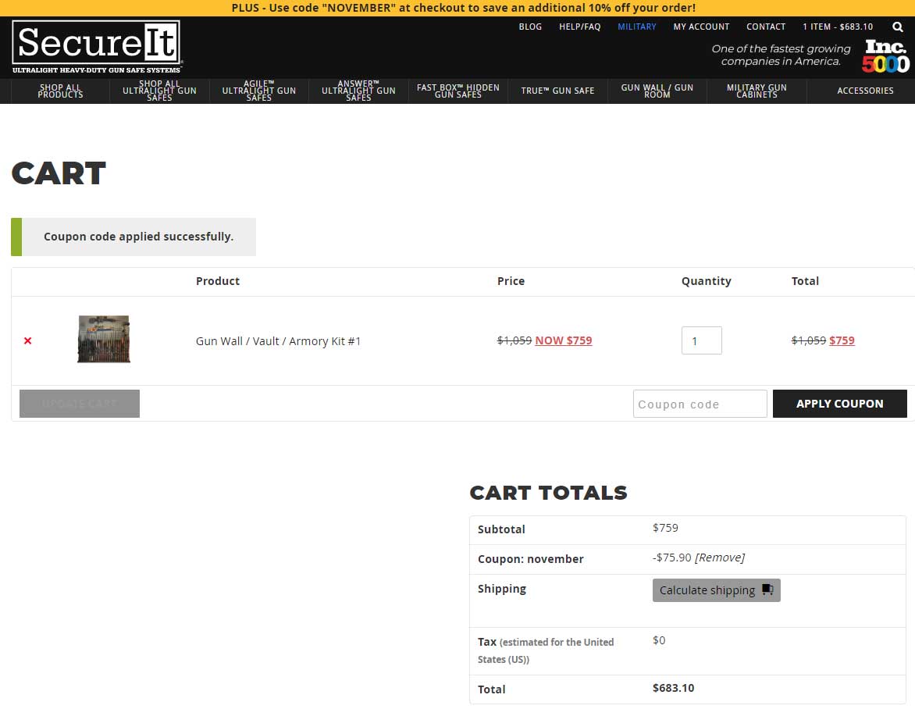Open Answer Ultralight Gun Safes menu
This screenshot has height=709, width=915.
358,91
